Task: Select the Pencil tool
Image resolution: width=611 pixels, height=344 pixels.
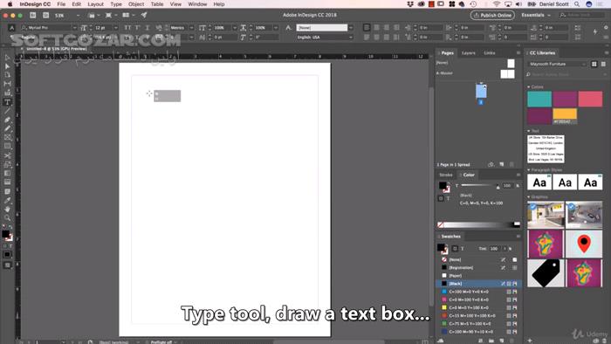Action: tap(7, 128)
